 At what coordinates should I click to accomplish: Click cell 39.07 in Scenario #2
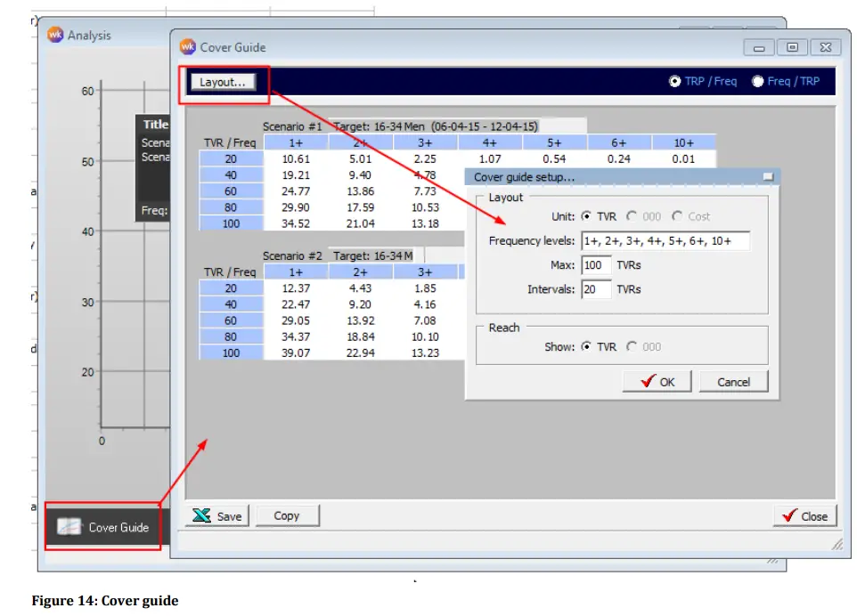pyautogui.click(x=296, y=353)
